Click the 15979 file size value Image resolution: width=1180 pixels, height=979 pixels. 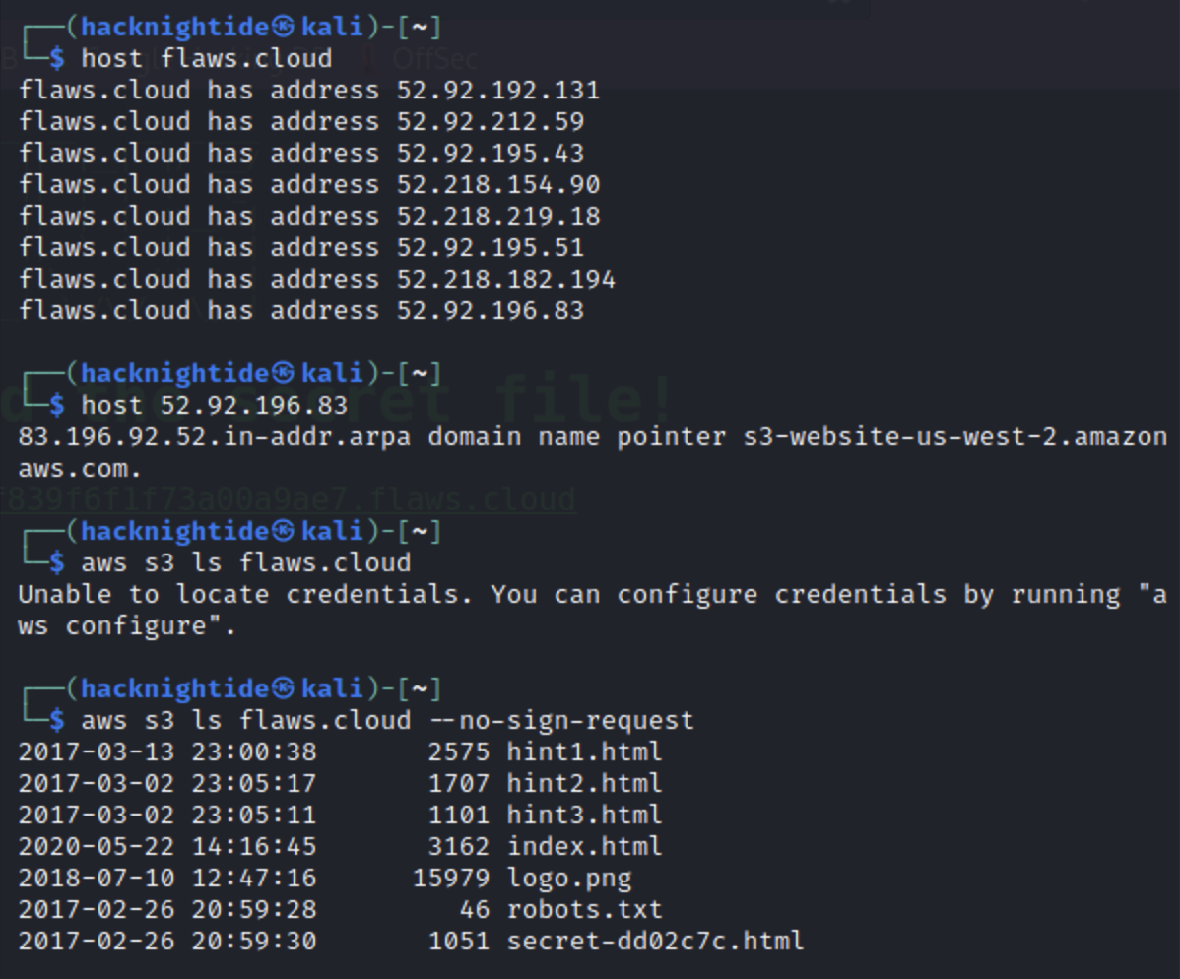(450, 879)
